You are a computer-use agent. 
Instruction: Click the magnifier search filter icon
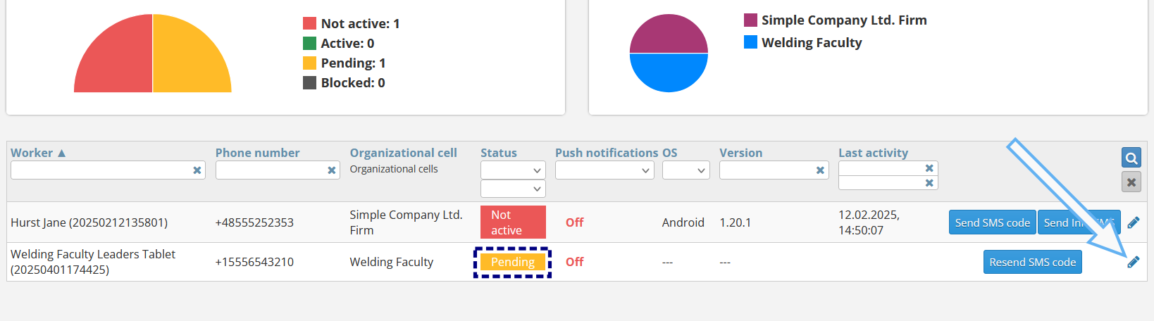[1131, 158]
